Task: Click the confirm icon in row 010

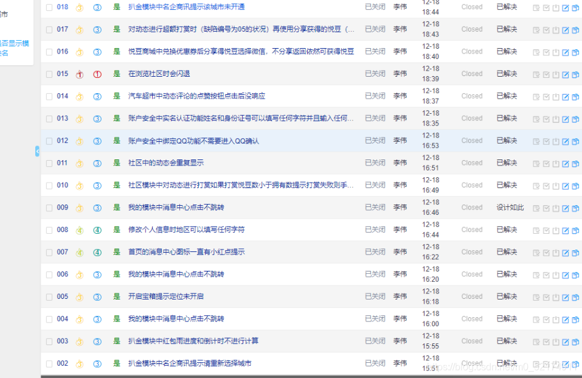Action: 536,186
